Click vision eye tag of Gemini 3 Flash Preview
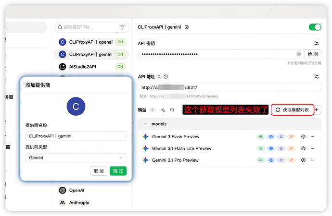This screenshot has height=216, width=332. pos(261,137)
